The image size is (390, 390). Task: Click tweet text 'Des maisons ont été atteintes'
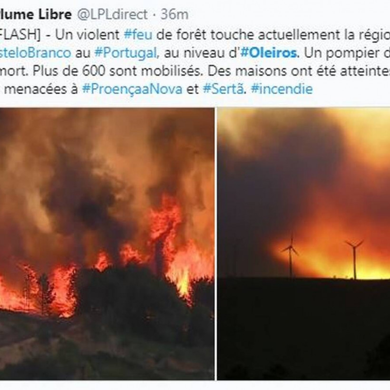point(299,71)
